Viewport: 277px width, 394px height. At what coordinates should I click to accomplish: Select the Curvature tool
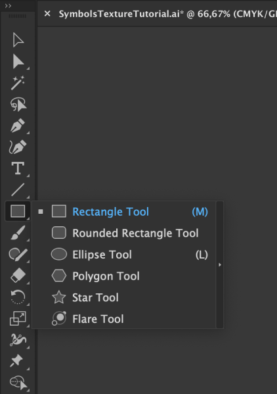18,147
